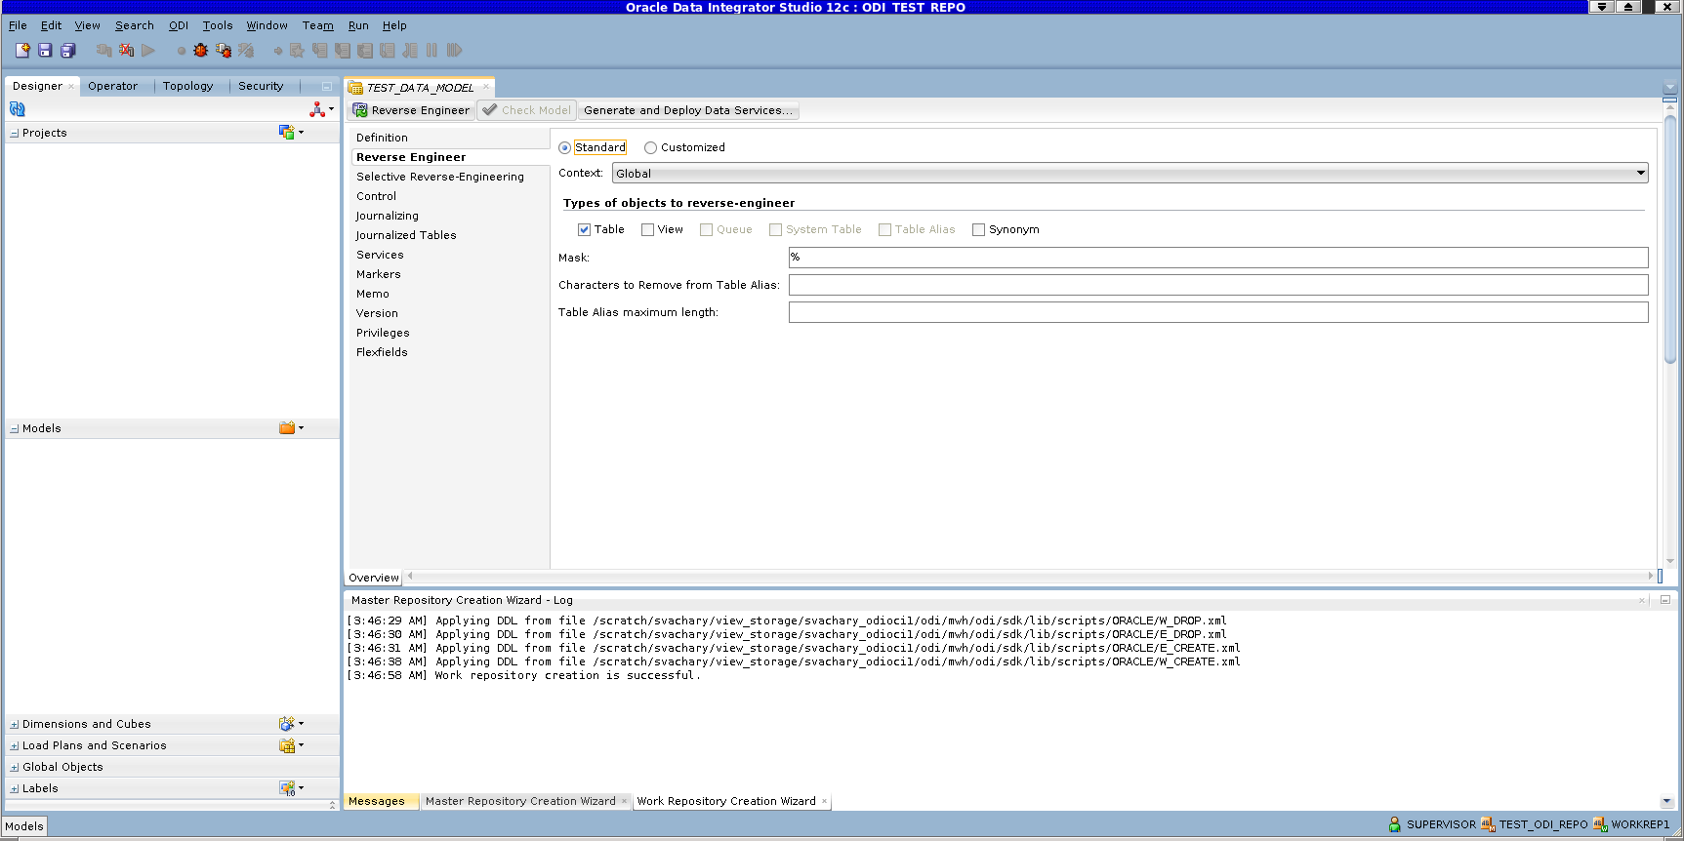Image resolution: width=1684 pixels, height=841 pixels.
Task: Click the Dimensions and Cubes new cube icon
Action: pos(287,723)
